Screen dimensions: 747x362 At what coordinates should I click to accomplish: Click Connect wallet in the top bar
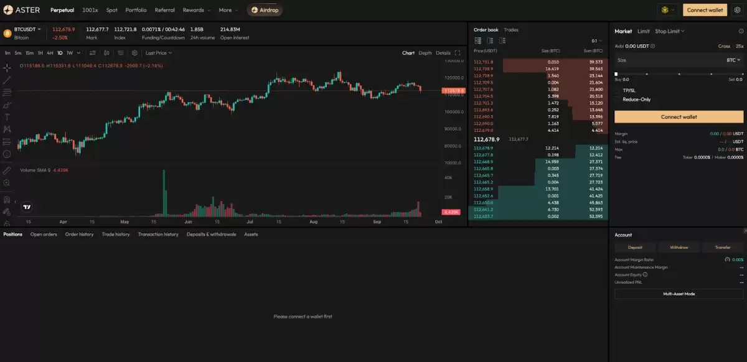click(x=705, y=10)
